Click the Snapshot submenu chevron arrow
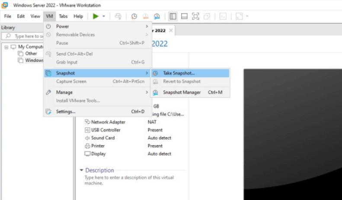Image resolution: width=342 pixels, height=200 pixels. tap(147, 73)
